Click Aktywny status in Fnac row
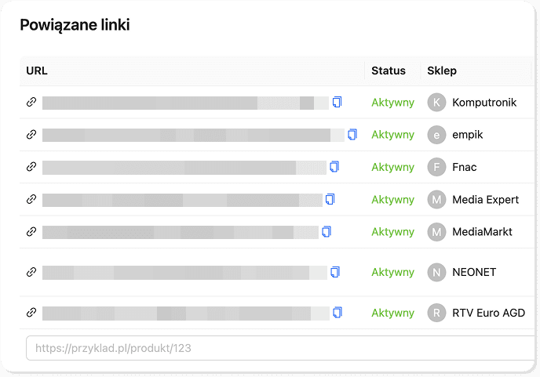 coord(392,167)
